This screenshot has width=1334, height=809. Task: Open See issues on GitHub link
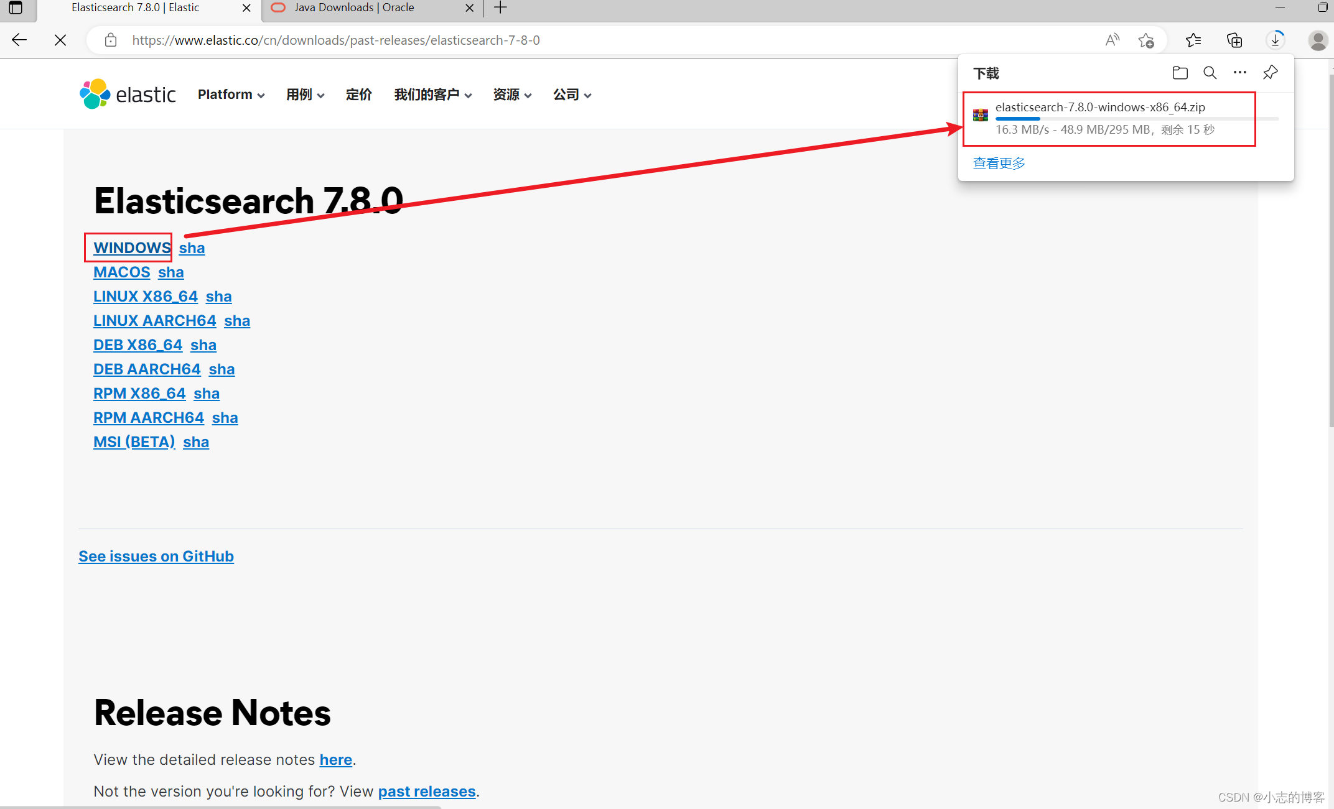pos(156,556)
